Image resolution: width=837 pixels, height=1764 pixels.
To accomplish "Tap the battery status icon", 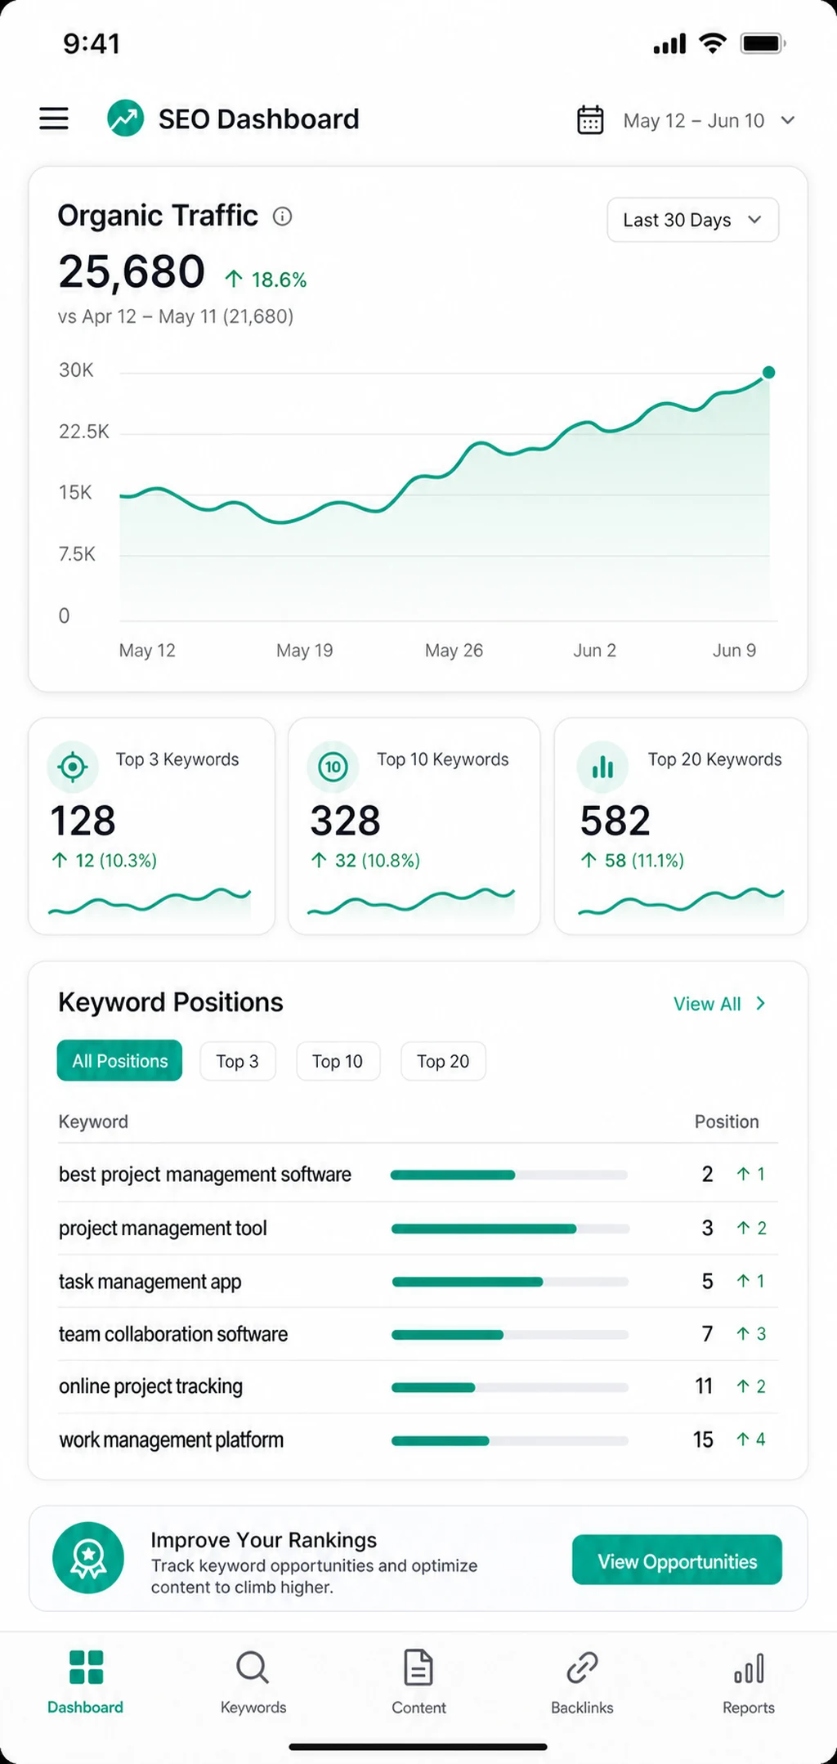I will (x=763, y=43).
